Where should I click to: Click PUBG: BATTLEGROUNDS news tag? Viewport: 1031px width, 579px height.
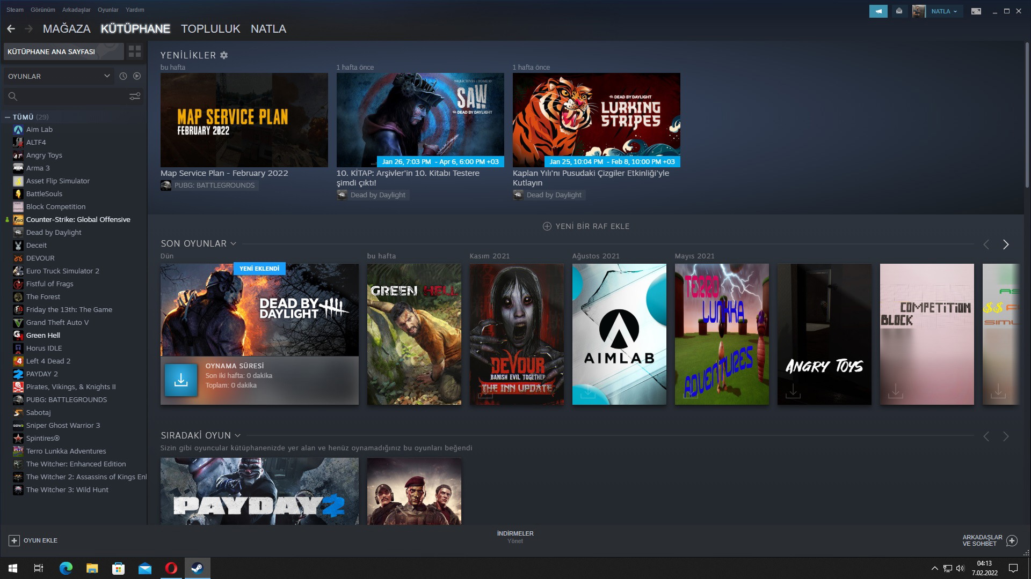(209, 185)
